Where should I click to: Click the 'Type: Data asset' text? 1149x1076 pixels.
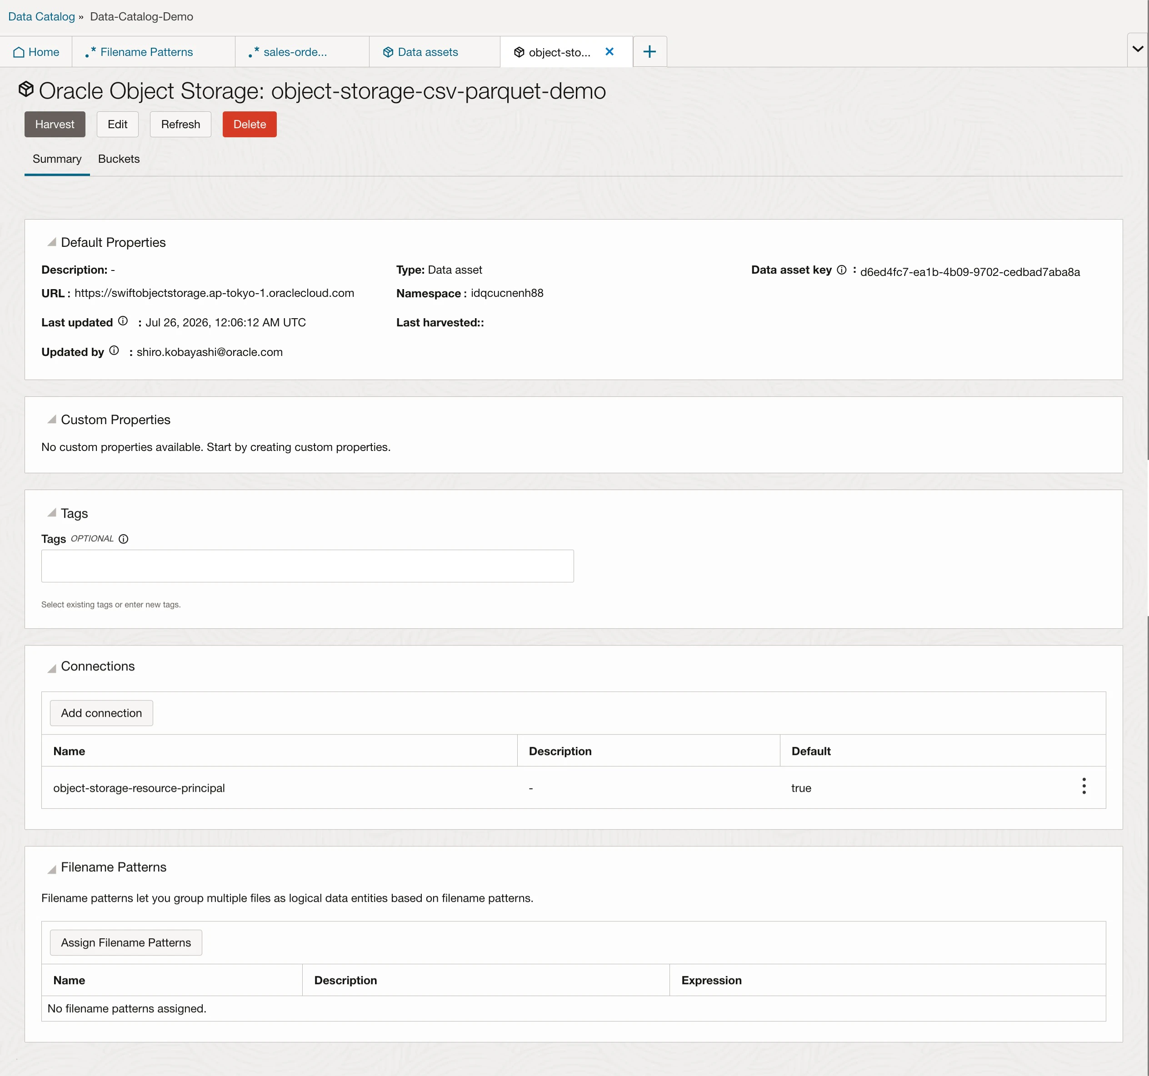click(x=439, y=270)
